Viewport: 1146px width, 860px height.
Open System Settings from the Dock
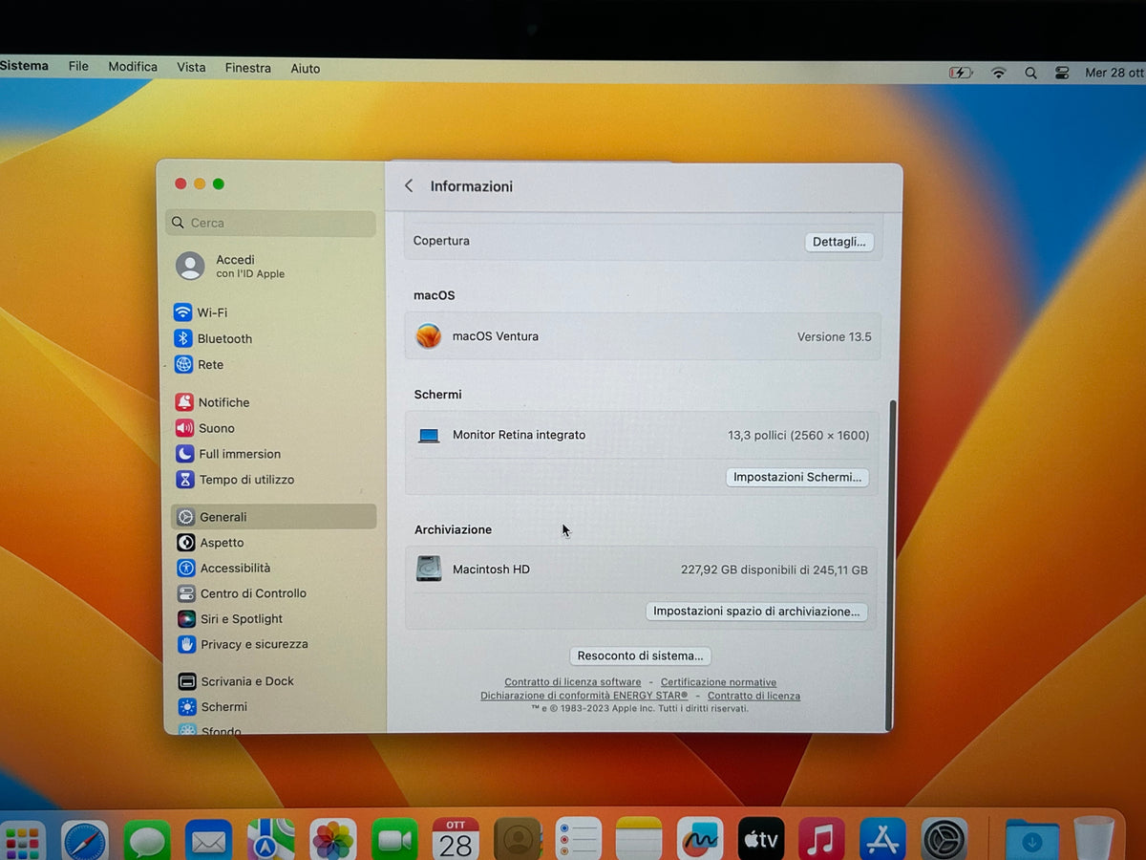pyautogui.click(x=944, y=840)
